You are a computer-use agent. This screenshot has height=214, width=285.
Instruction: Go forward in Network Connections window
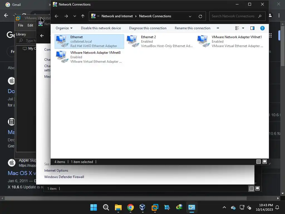66,16
